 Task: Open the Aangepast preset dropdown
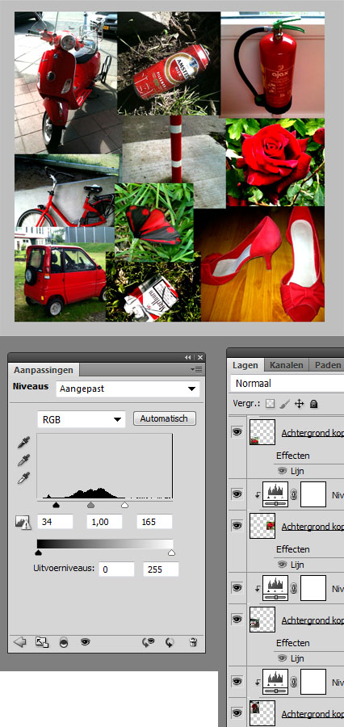click(x=128, y=389)
